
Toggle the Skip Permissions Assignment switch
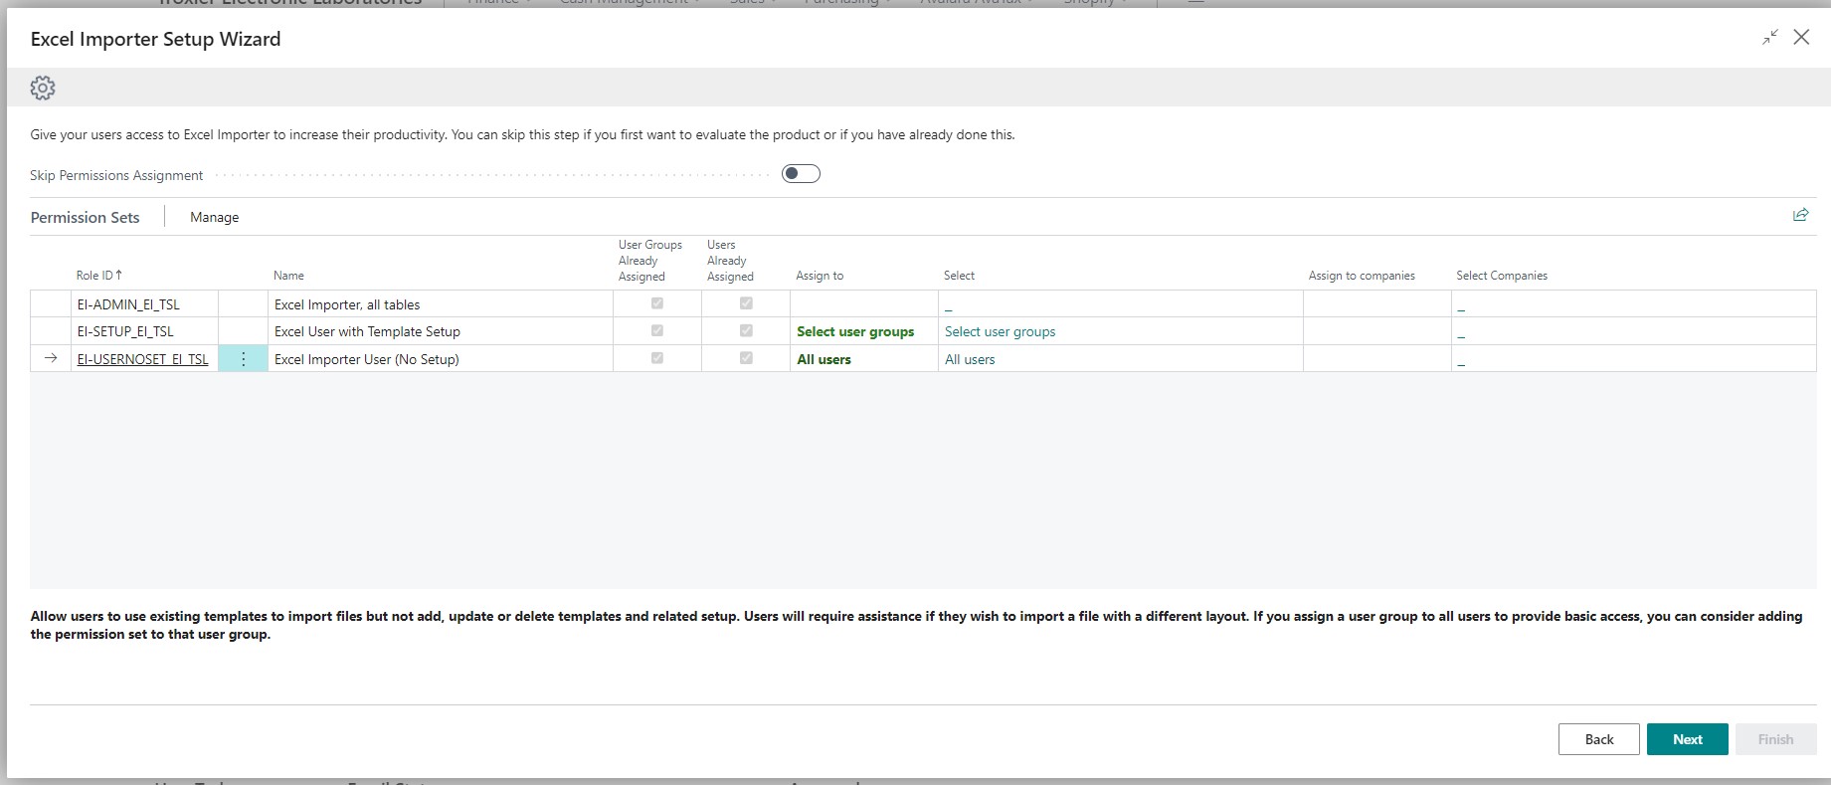801,174
